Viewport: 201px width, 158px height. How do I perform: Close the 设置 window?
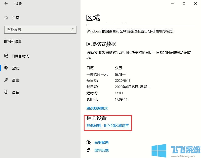click(195, 4)
